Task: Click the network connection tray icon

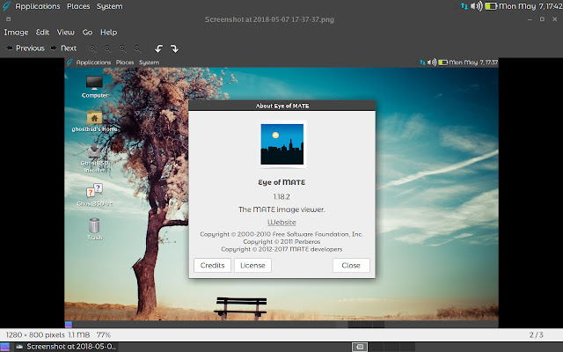Action: (x=464, y=6)
